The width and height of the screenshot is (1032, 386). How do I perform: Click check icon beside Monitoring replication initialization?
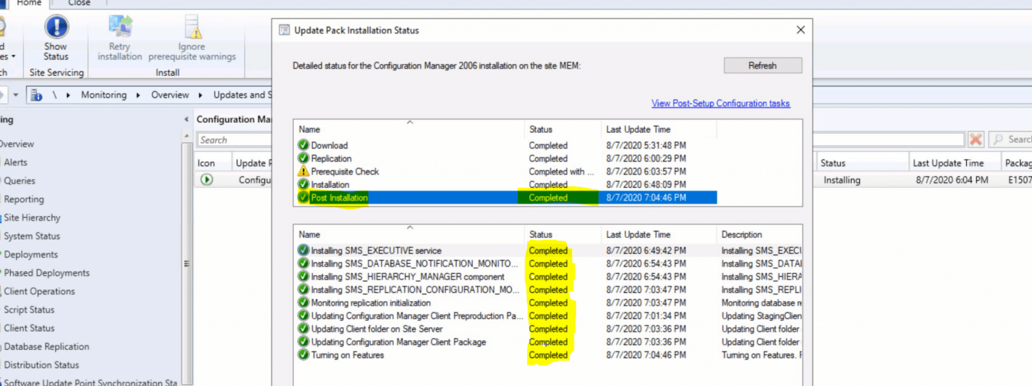pos(303,302)
